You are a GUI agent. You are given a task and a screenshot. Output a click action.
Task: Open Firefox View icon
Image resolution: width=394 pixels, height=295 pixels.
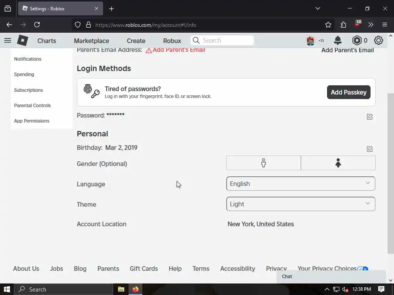(8, 8)
